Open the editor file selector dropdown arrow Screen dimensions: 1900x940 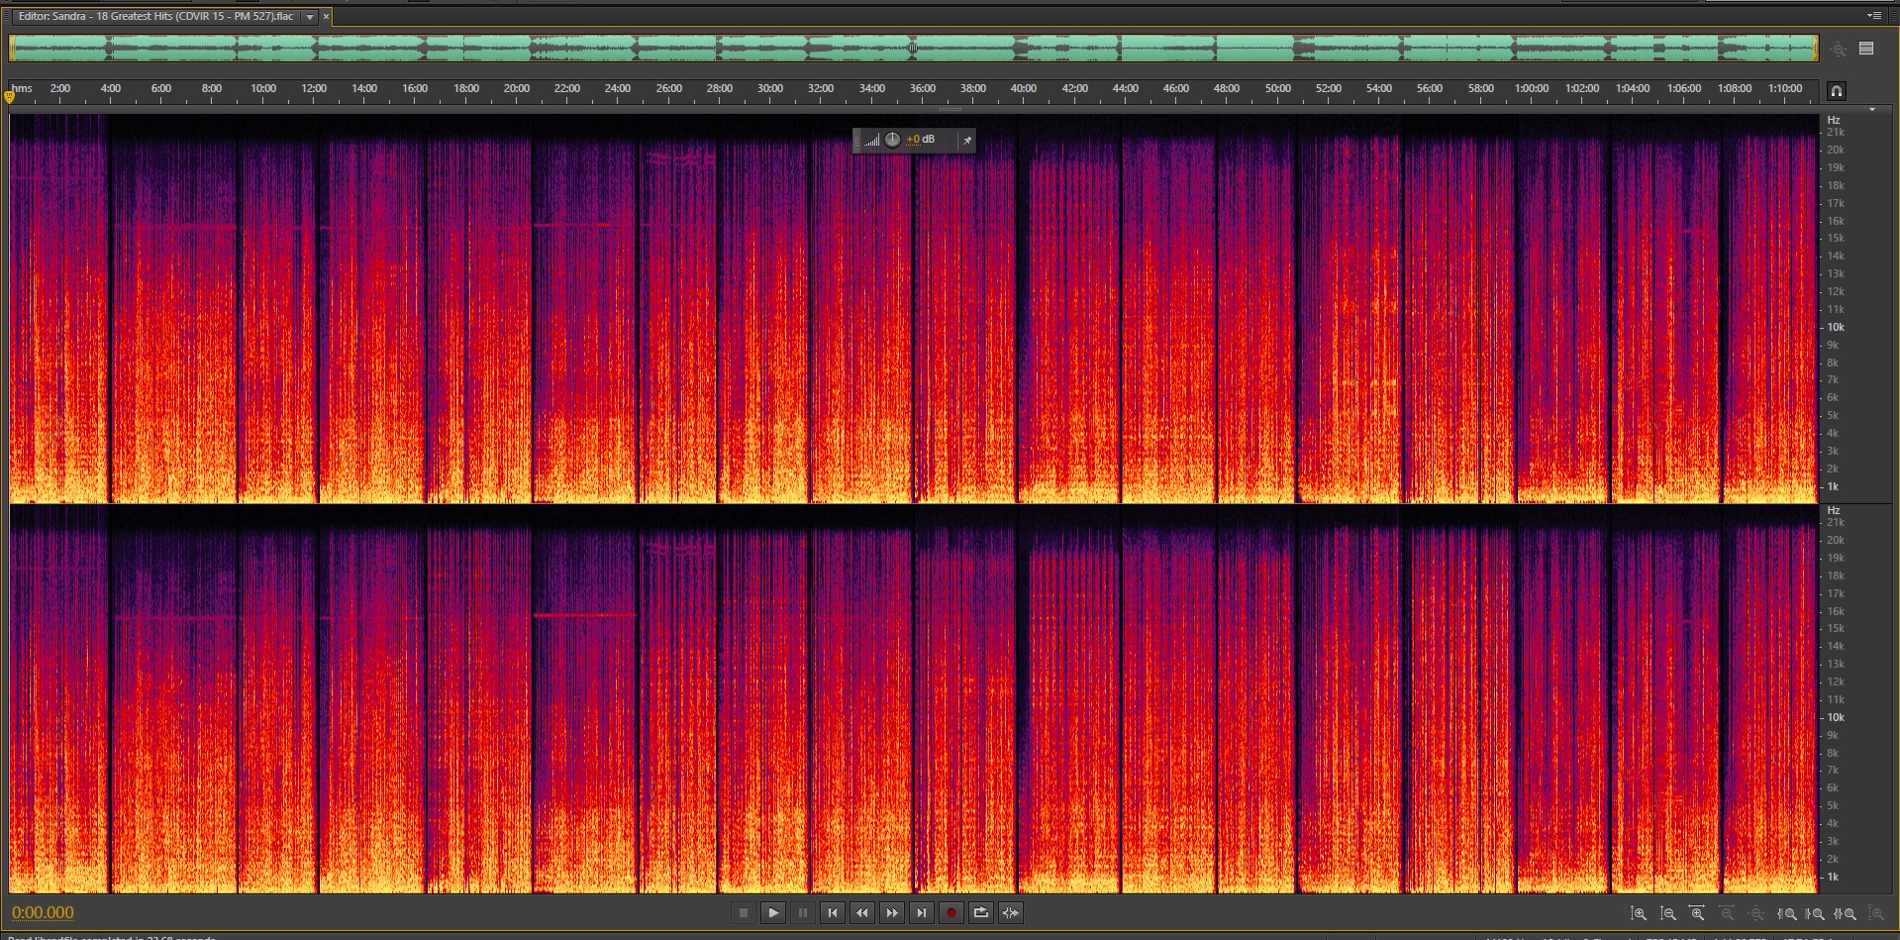point(310,17)
